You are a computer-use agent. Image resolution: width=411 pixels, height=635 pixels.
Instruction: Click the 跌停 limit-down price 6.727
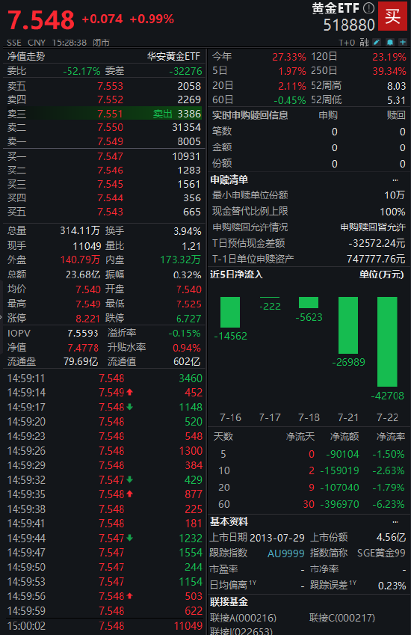[x=188, y=319]
